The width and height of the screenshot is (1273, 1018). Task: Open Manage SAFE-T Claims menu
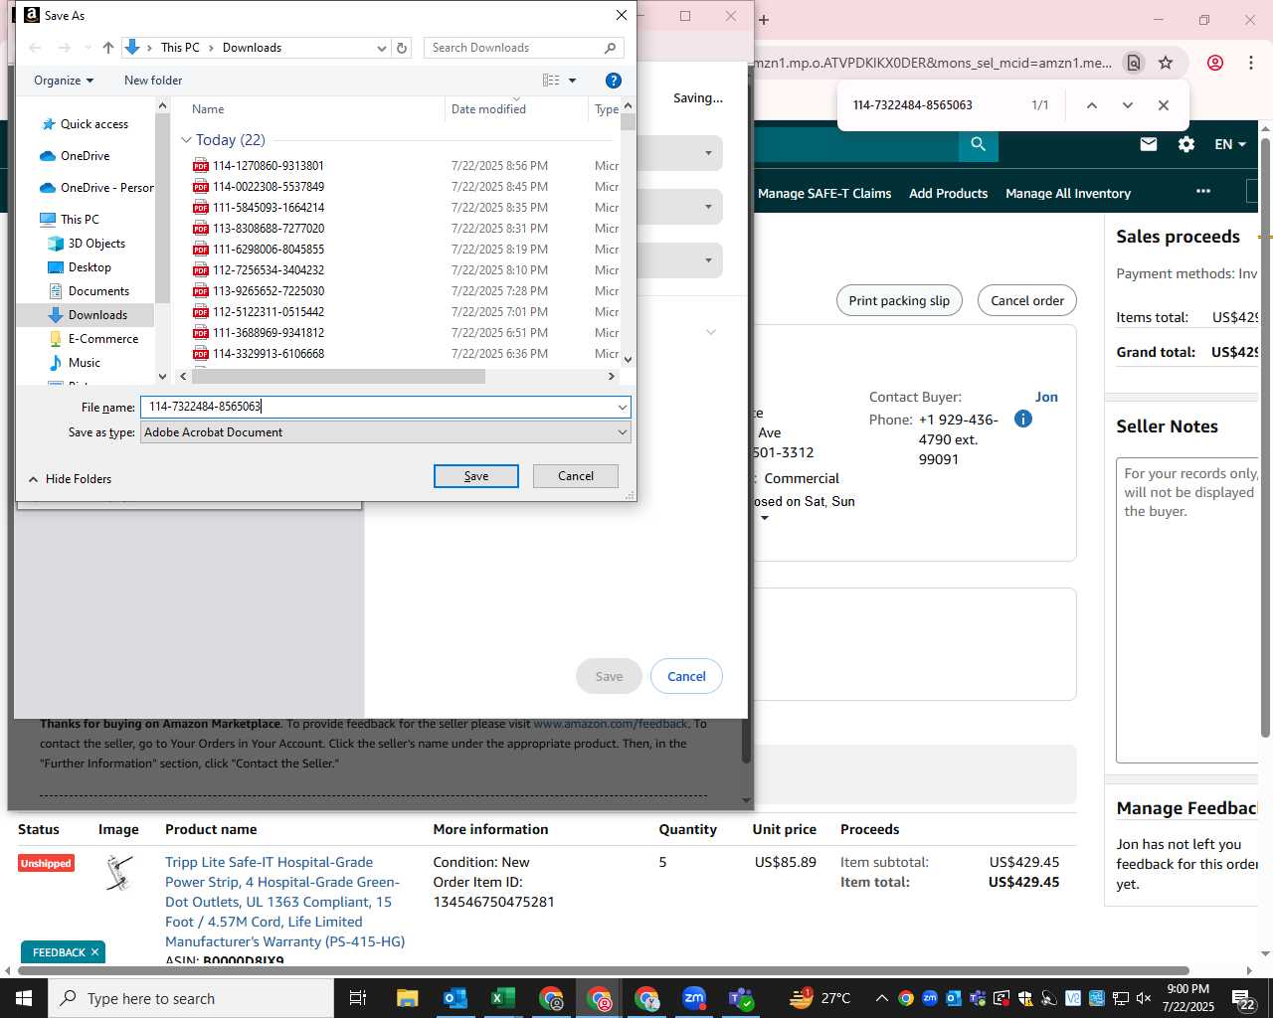(824, 194)
